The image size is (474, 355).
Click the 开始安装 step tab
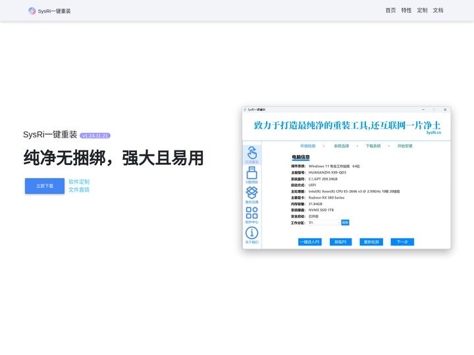tap(405, 146)
